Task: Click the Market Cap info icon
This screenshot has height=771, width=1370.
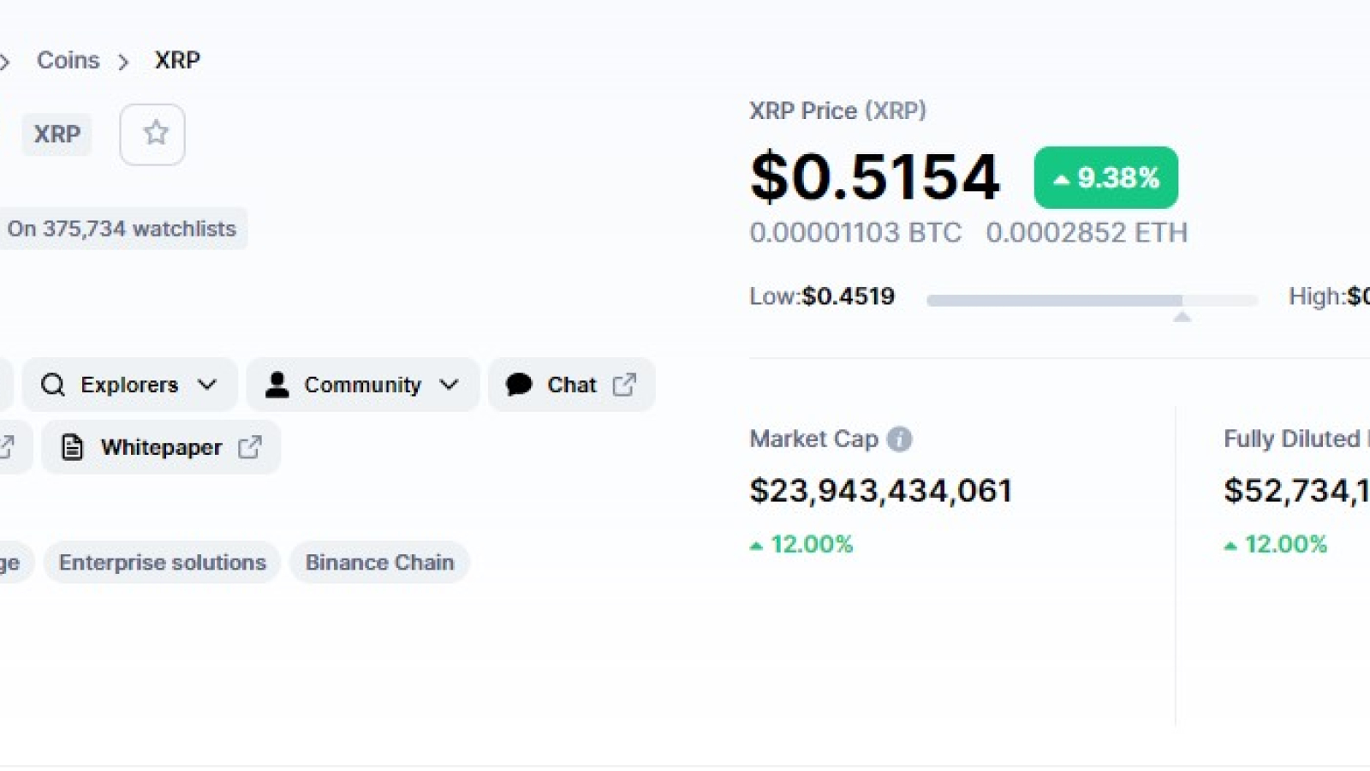Action: pyautogui.click(x=899, y=439)
